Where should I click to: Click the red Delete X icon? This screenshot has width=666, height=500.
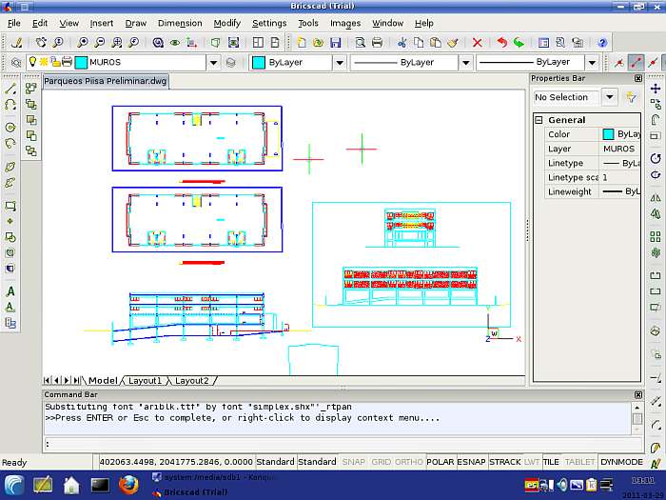(477, 43)
